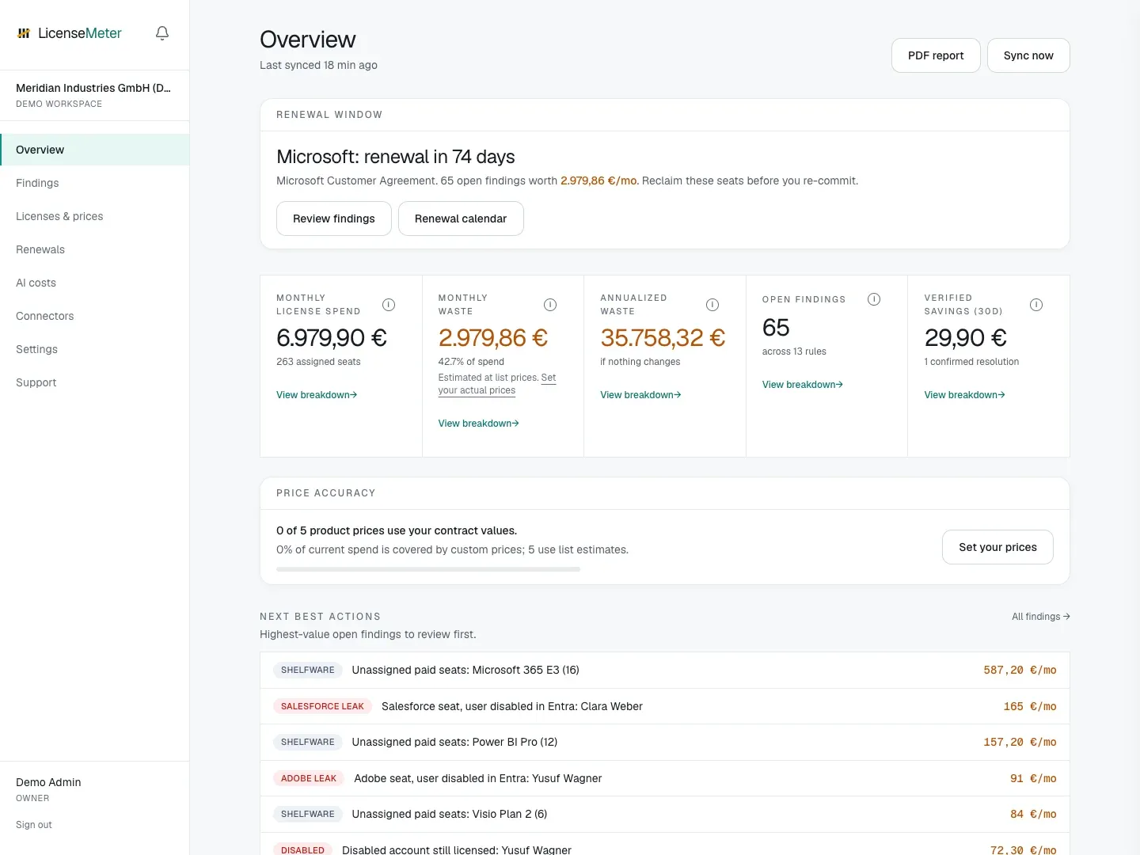Select Meridian Industries GmbH workspace name
1140x855 pixels.
93,88
